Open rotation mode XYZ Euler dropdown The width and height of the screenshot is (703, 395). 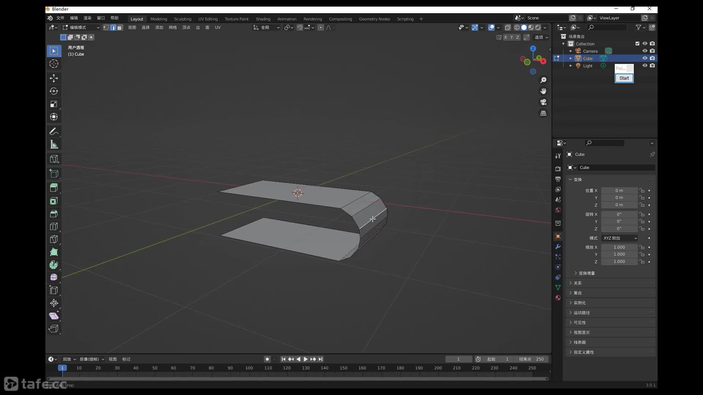coord(620,238)
